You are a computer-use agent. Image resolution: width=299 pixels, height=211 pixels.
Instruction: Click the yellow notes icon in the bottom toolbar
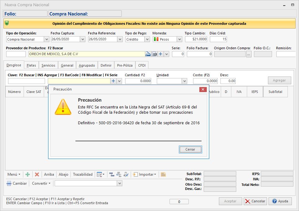coord(163,174)
